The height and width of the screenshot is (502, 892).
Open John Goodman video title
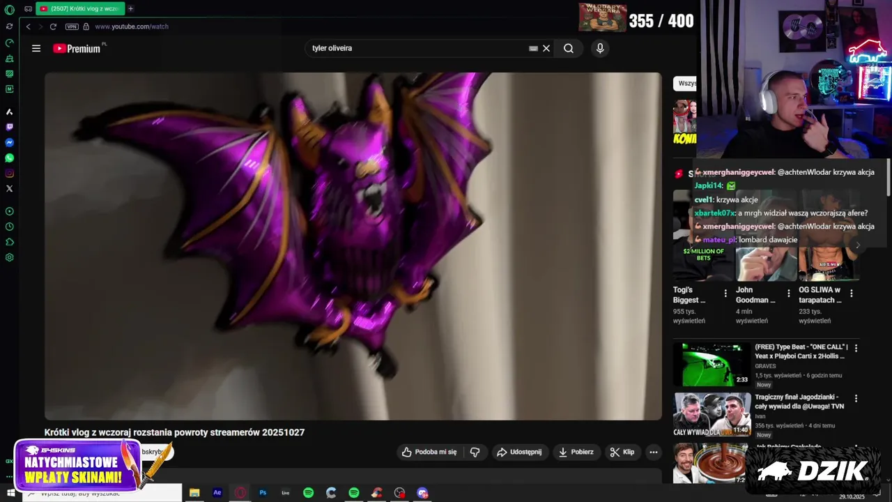[755, 294]
